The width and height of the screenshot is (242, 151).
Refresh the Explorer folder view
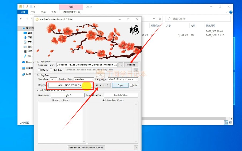(x=160, y=19)
